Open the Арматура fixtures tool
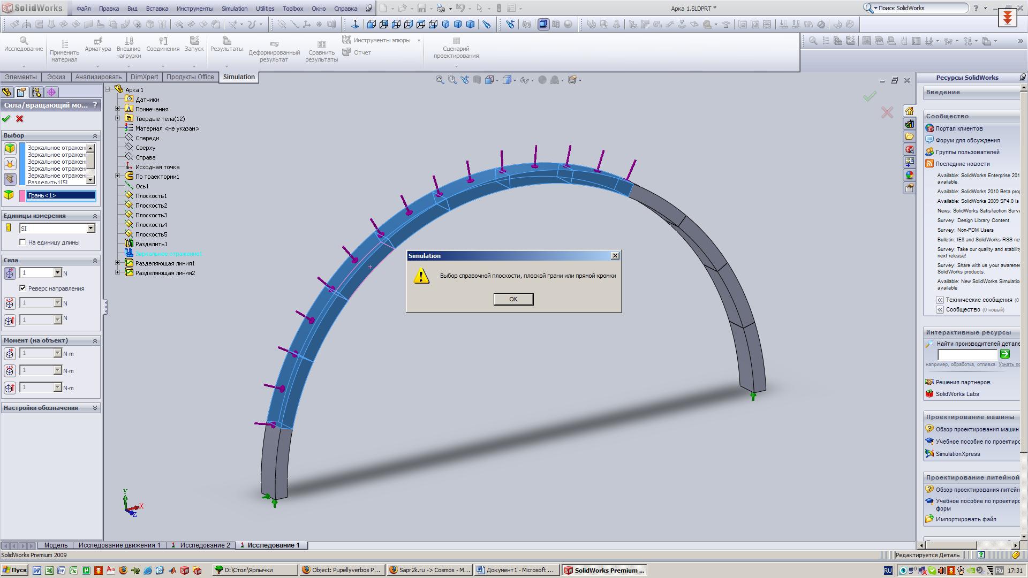This screenshot has width=1028, height=578. [x=98, y=41]
